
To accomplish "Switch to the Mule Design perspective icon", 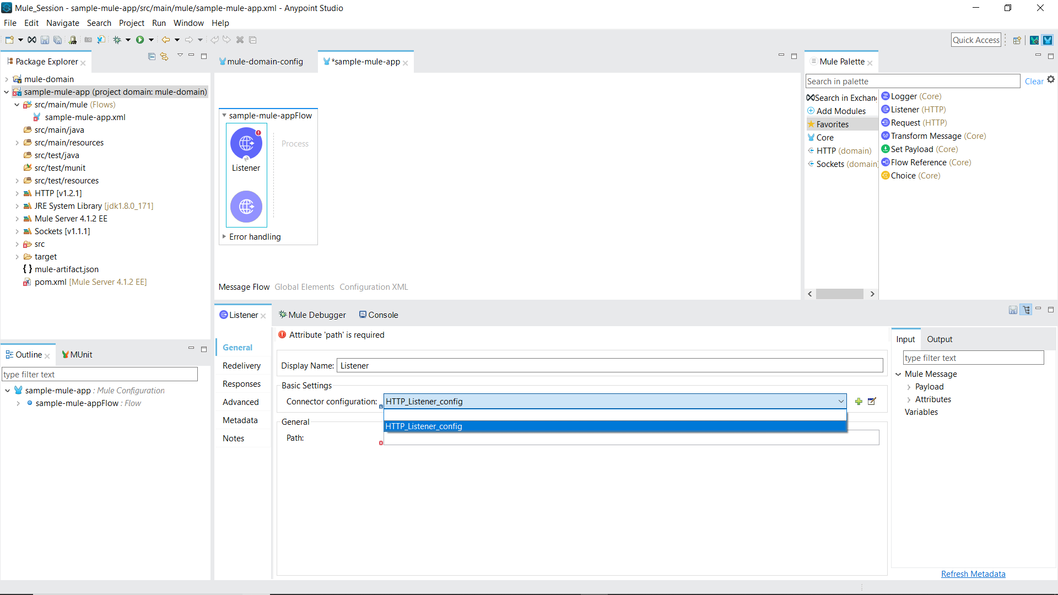I will point(1048,40).
